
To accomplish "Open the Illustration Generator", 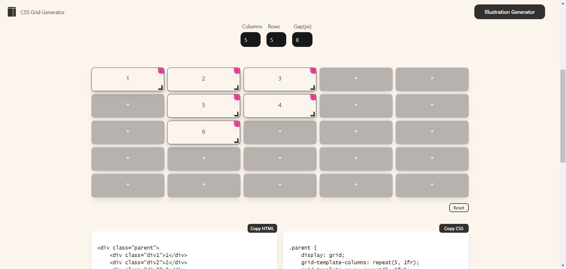I will coord(509,12).
